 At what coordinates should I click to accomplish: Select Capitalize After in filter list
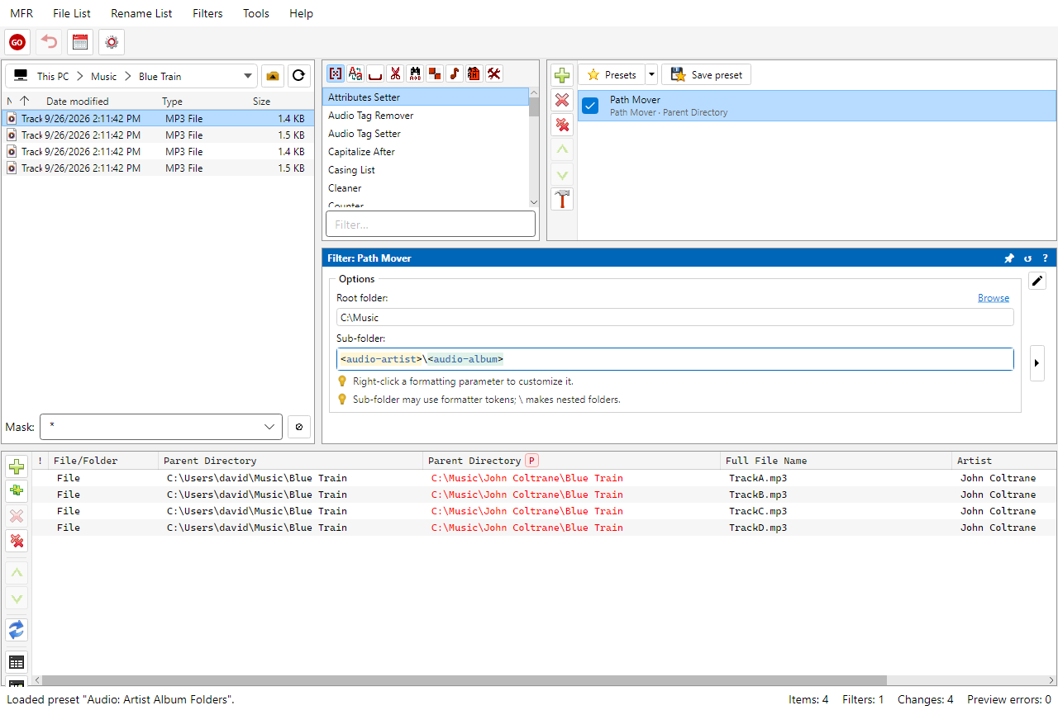(425, 152)
